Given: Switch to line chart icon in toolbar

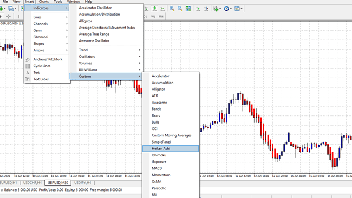Looking at the screenshot, I should point(162,9).
